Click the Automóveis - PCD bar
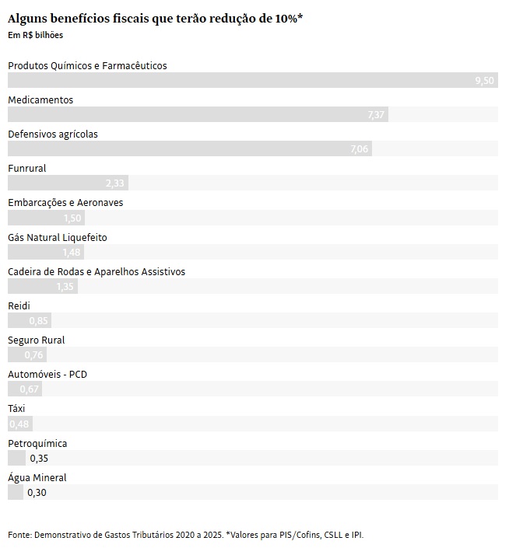 pos(25,389)
